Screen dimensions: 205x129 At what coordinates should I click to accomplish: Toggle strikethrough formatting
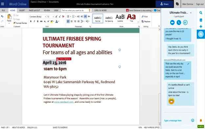click(41, 21)
